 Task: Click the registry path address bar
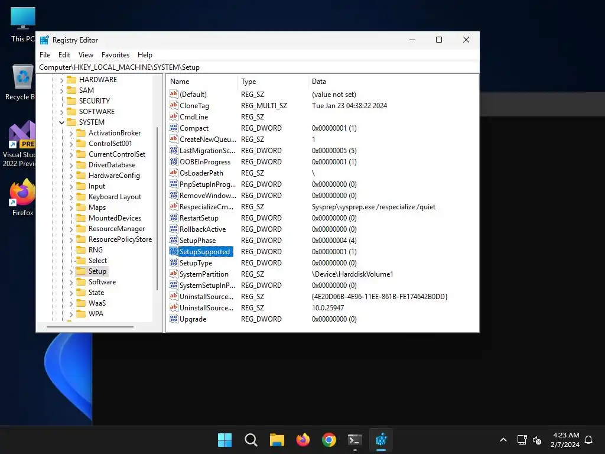[258, 67]
